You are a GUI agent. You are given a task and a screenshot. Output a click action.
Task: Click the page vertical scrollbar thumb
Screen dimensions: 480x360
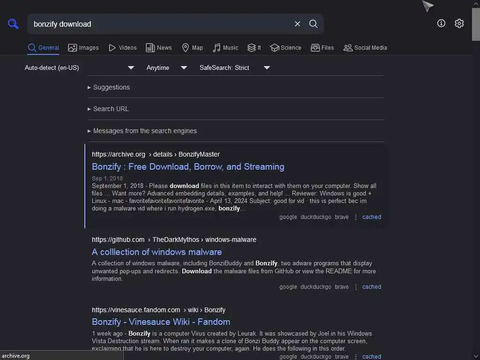click(x=476, y=24)
